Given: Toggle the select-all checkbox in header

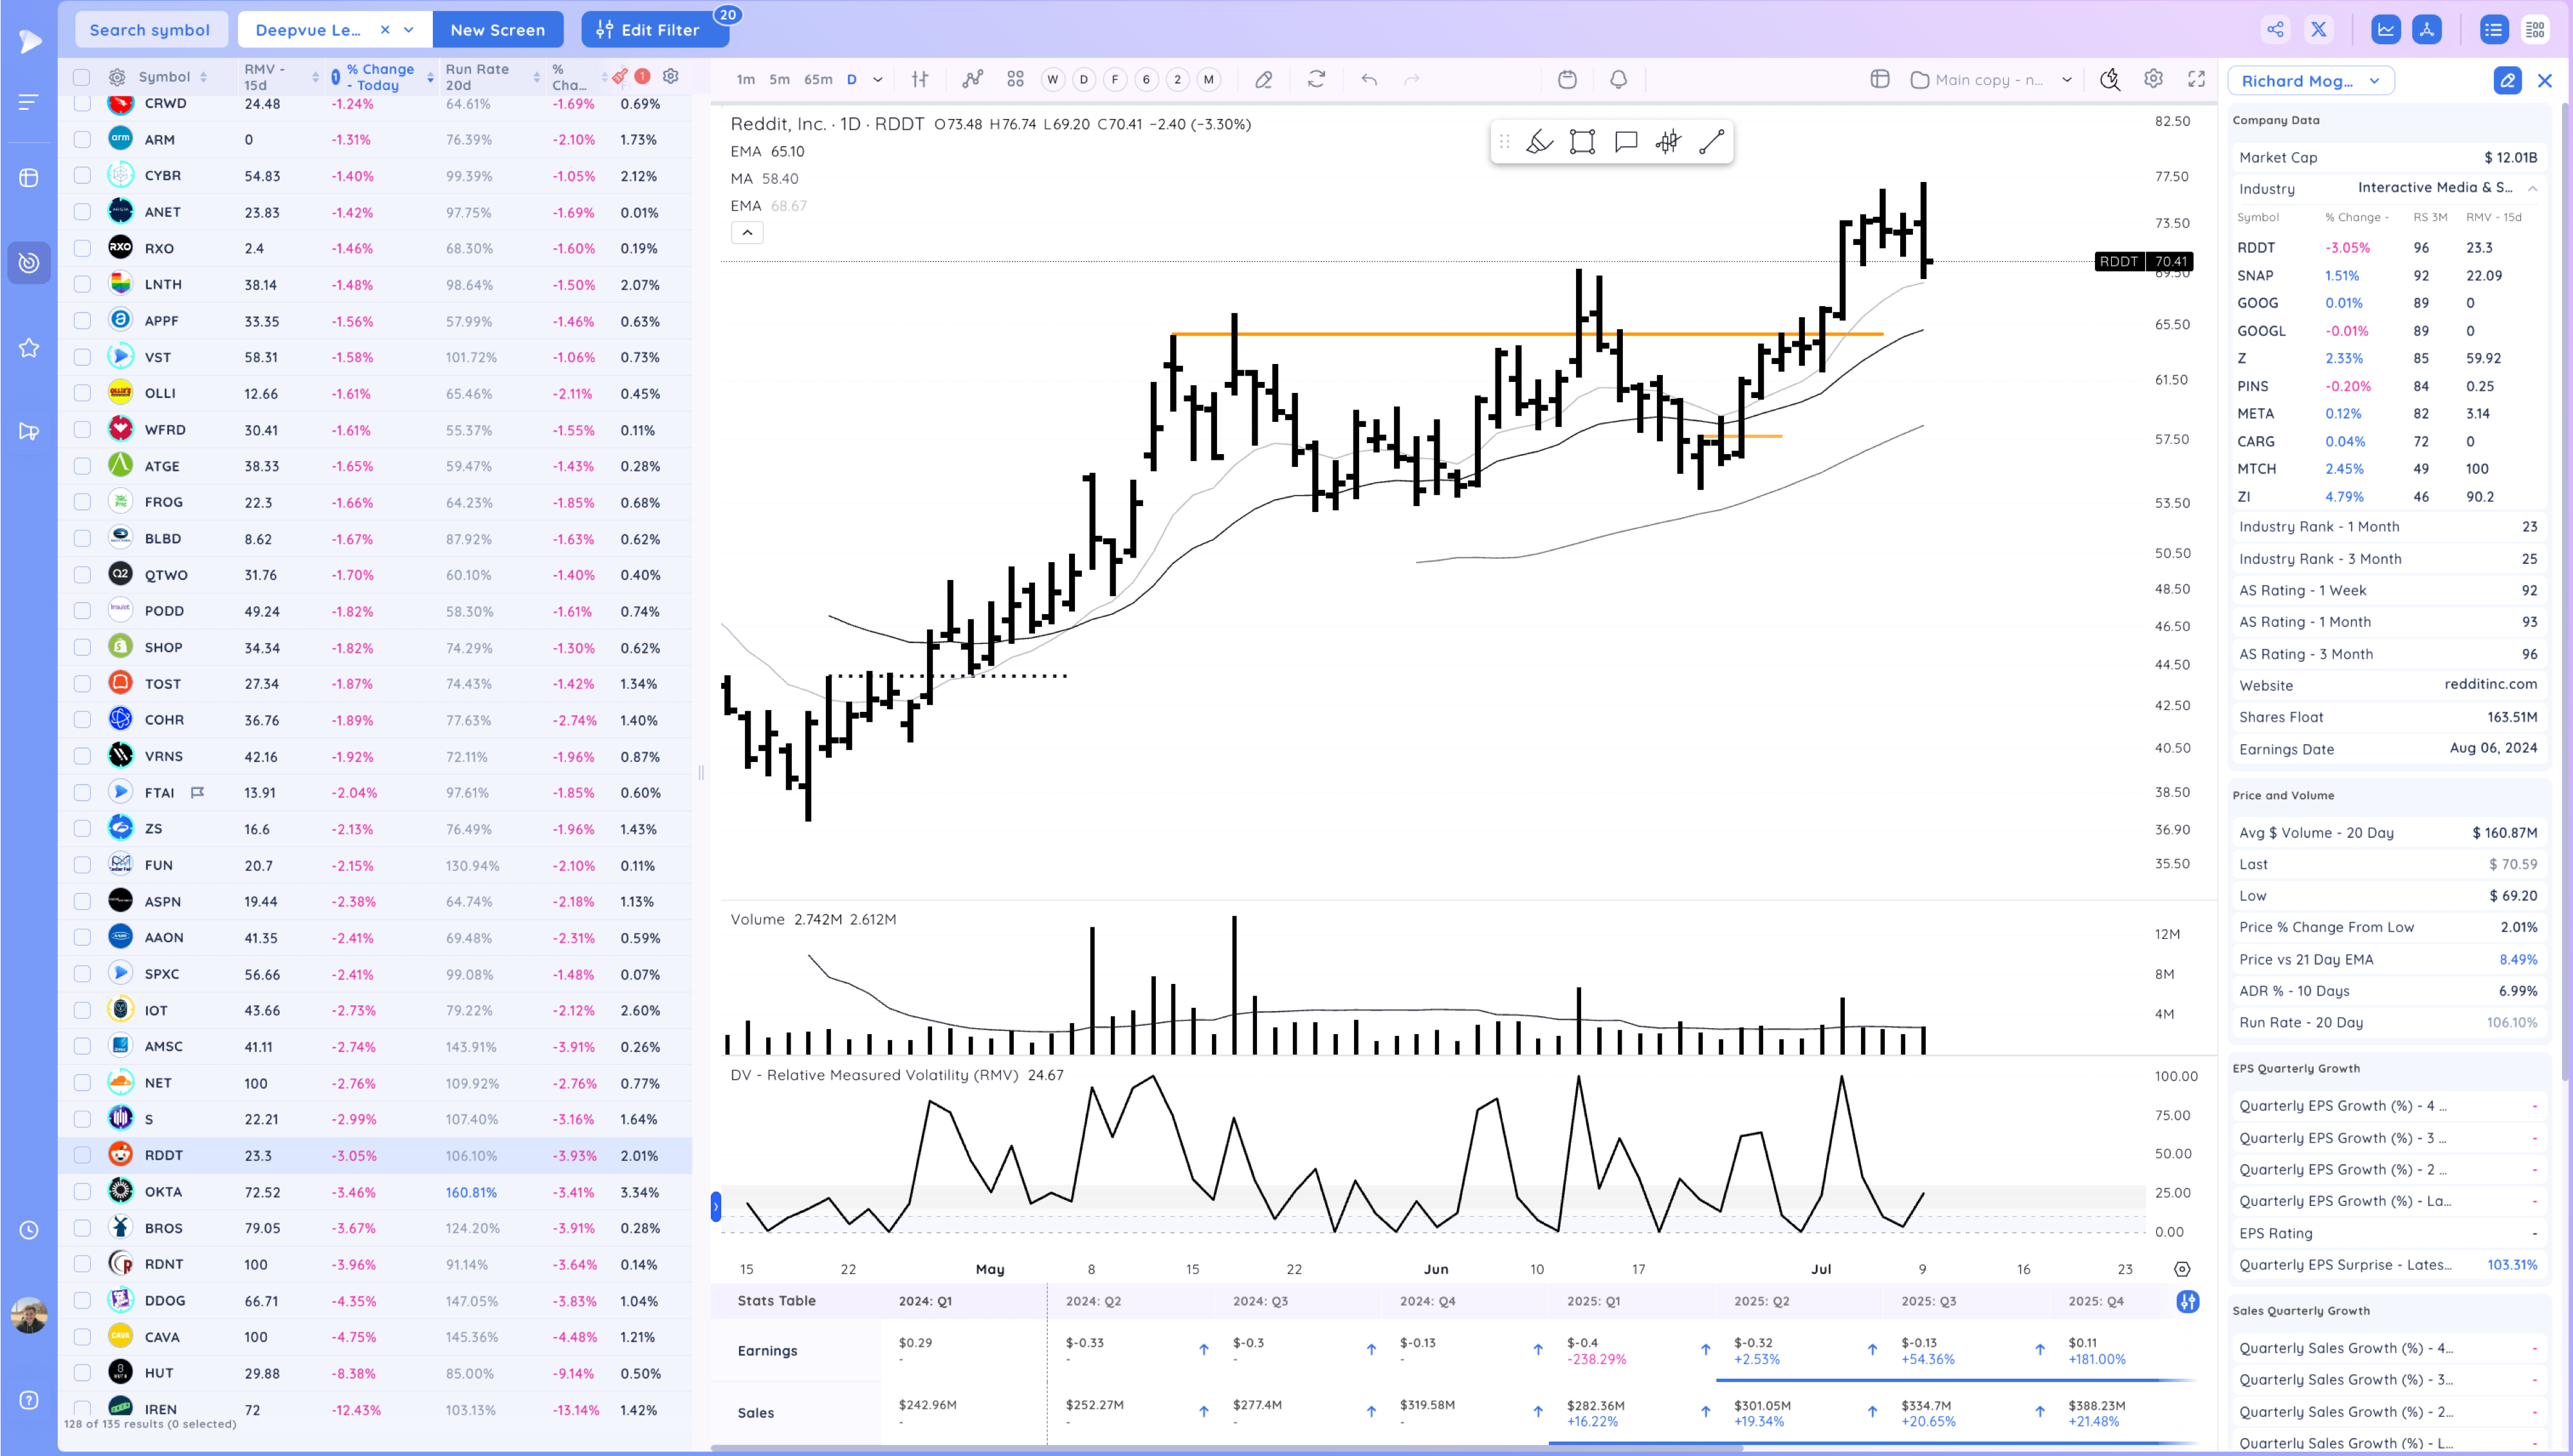Looking at the screenshot, I should (82, 77).
